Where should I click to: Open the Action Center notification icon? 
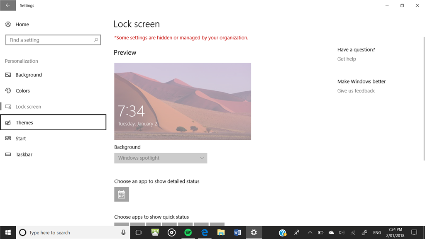click(414, 232)
